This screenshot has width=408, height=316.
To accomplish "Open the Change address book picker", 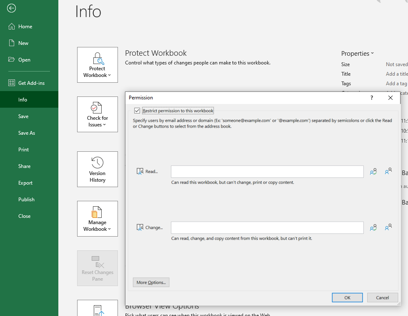I will (150, 227).
